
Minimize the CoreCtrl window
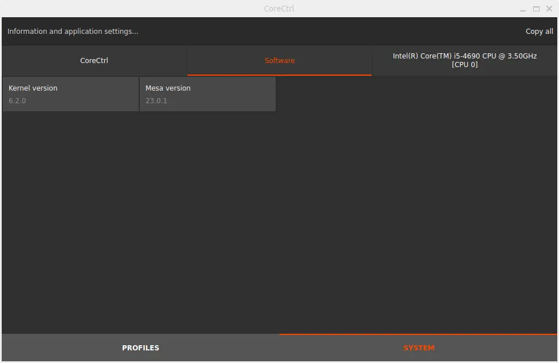523,9
